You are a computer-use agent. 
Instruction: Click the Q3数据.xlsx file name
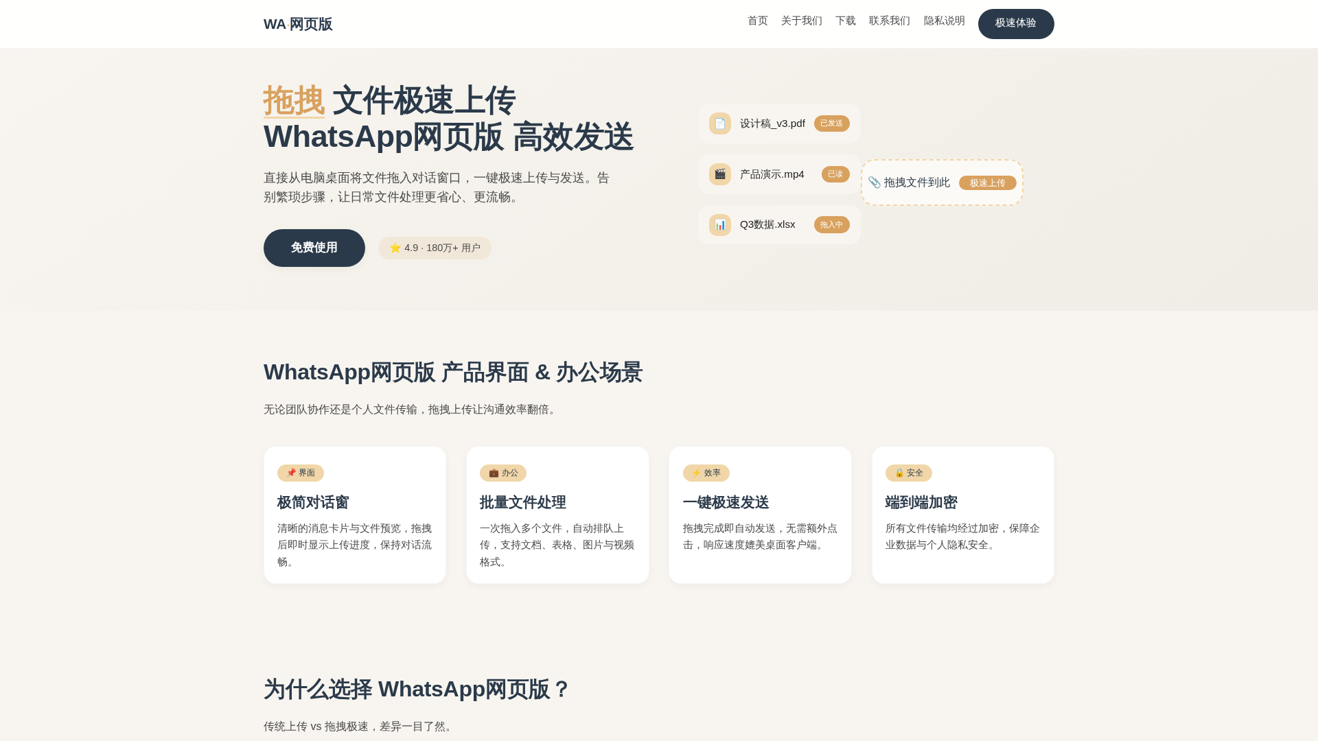767,224
